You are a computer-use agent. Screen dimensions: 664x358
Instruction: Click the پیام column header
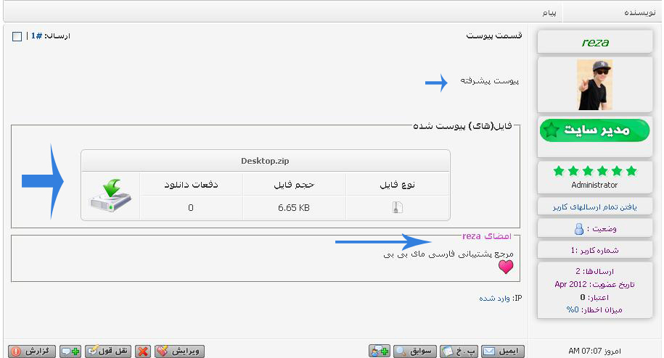point(549,13)
